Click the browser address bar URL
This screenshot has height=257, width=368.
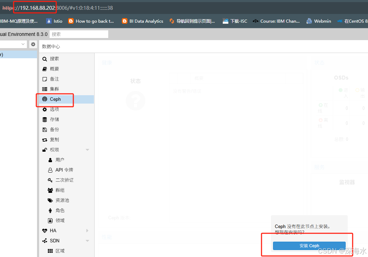pyautogui.click(x=58, y=8)
